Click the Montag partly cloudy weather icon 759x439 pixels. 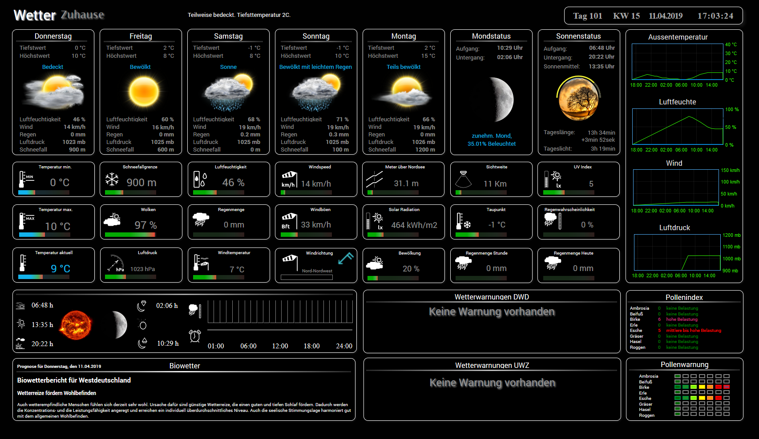pyautogui.click(x=403, y=91)
